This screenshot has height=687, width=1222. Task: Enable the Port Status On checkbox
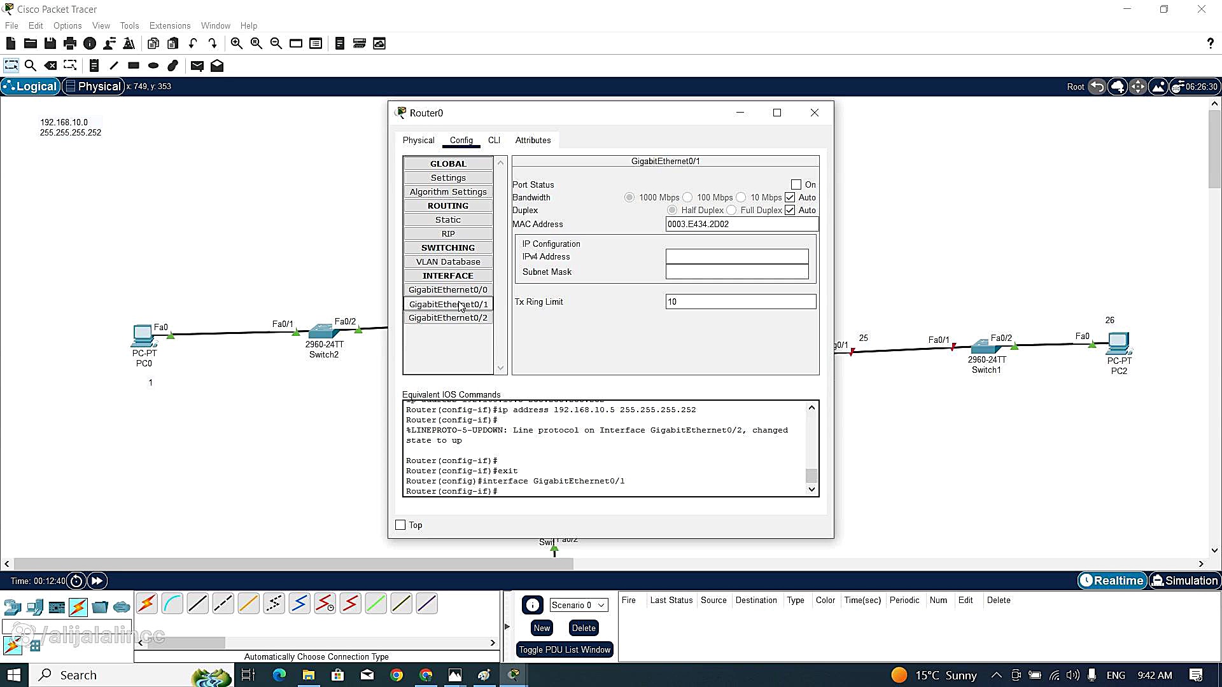[796, 184]
